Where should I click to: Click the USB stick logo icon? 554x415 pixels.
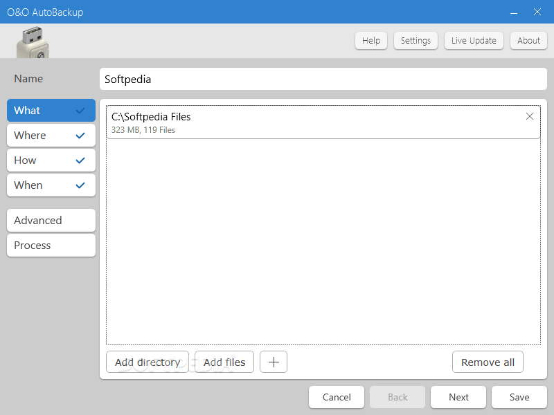[33, 42]
